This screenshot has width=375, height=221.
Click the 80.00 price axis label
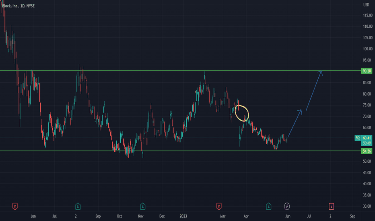click(367, 94)
